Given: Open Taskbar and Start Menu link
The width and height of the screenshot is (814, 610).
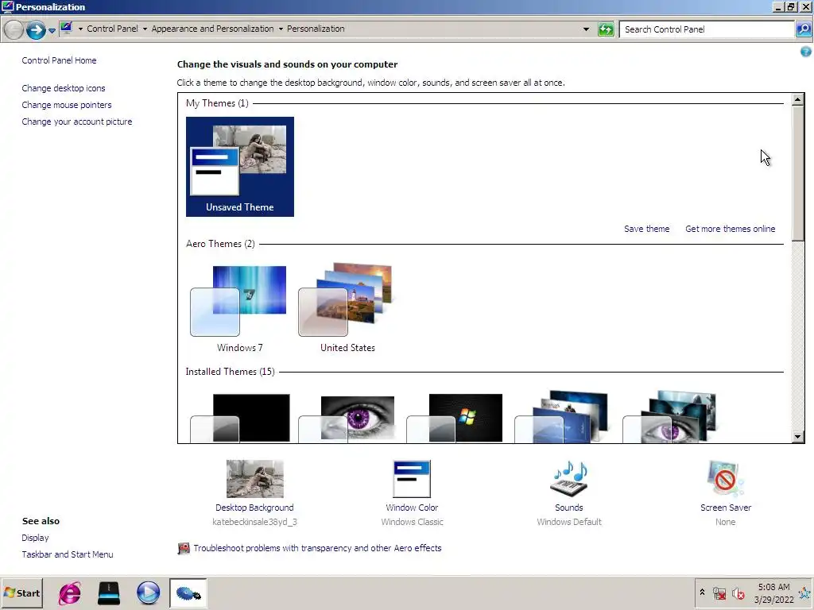Looking at the screenshot, I should coord(68,554).
